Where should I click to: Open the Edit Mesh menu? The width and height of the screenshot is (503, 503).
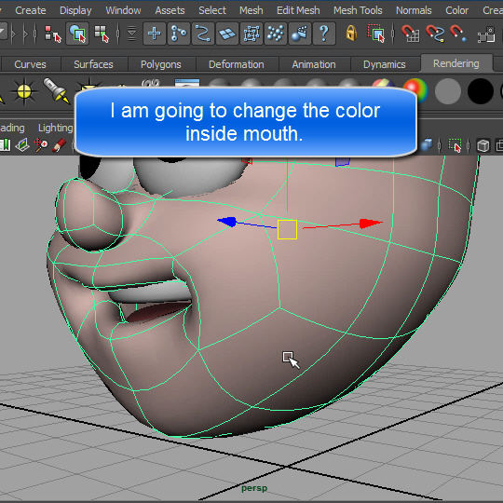point(298,10)
